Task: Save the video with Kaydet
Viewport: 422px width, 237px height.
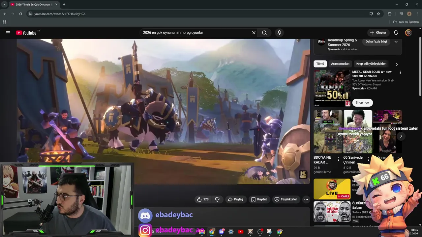Action: click(x=259, y=199)
